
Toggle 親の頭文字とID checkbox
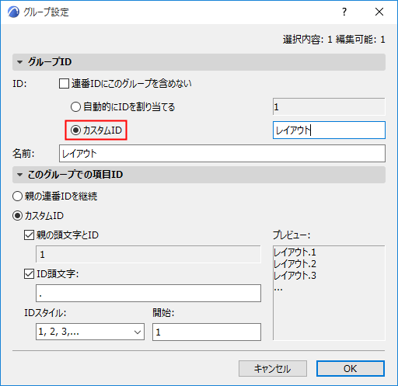click(x=29, y=235)
